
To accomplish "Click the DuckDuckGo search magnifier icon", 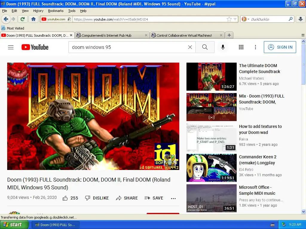I will coord(290,19).
